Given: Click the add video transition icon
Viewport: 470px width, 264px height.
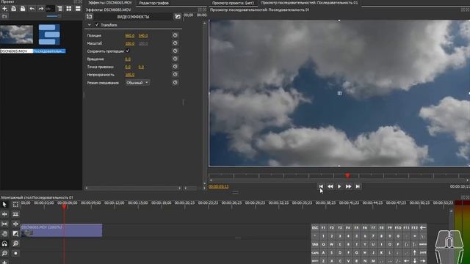Looking at the screenshot, I should click(178, 17).
